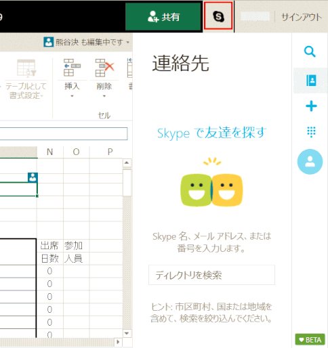Click the vertical scrollbar down arrow
This screenshot has width=328, height=348.
coord(127,333)
